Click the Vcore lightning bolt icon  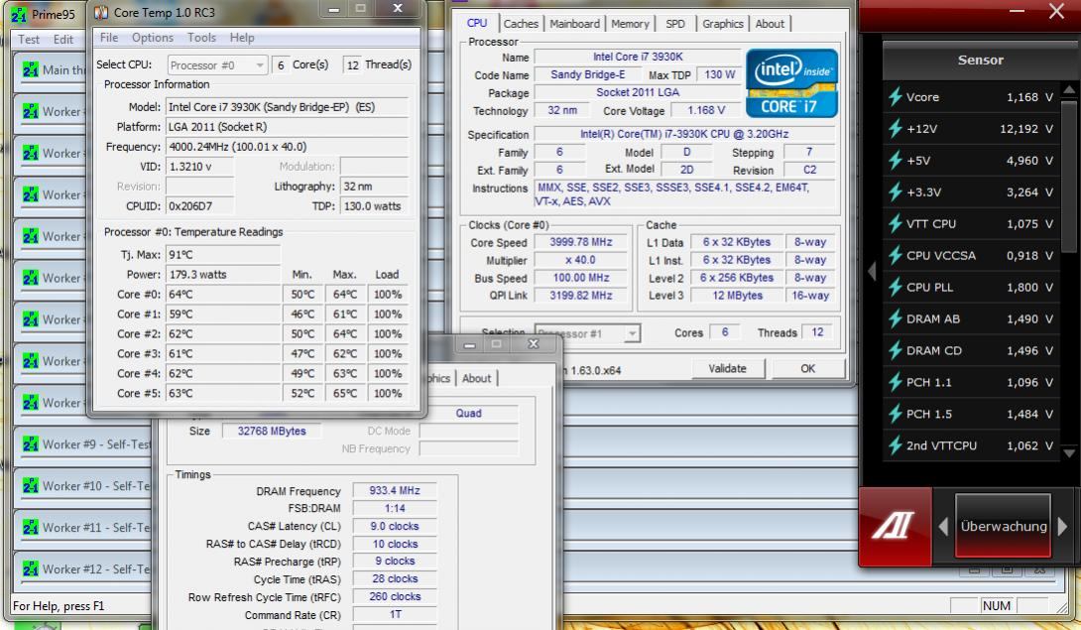coord(896,96)
